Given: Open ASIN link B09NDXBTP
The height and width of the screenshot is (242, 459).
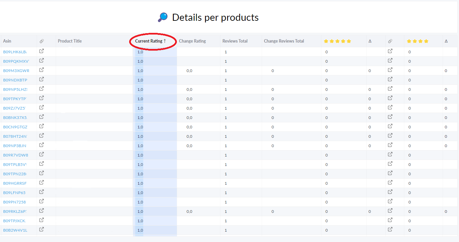Looking at the screenshot, I should click(x=15, y=80).
